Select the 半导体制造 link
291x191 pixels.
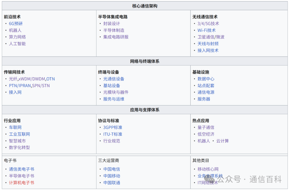[114, 30]
